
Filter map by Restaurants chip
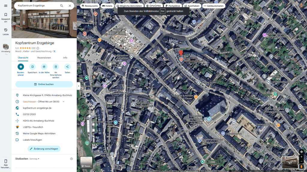tap(90, 6)
